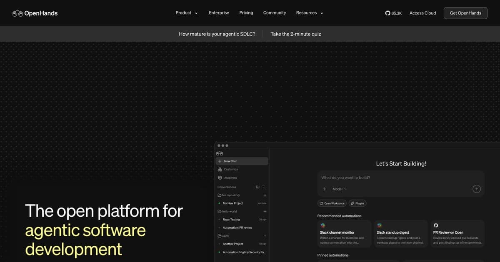Click the folder icon beside earth

[220, 236]
